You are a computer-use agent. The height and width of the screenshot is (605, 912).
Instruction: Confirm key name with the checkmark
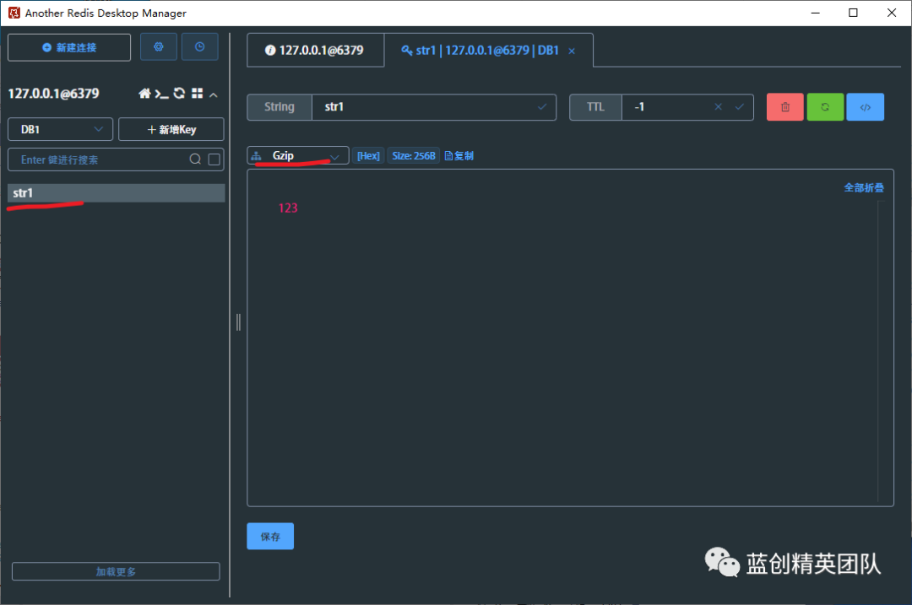542,107
